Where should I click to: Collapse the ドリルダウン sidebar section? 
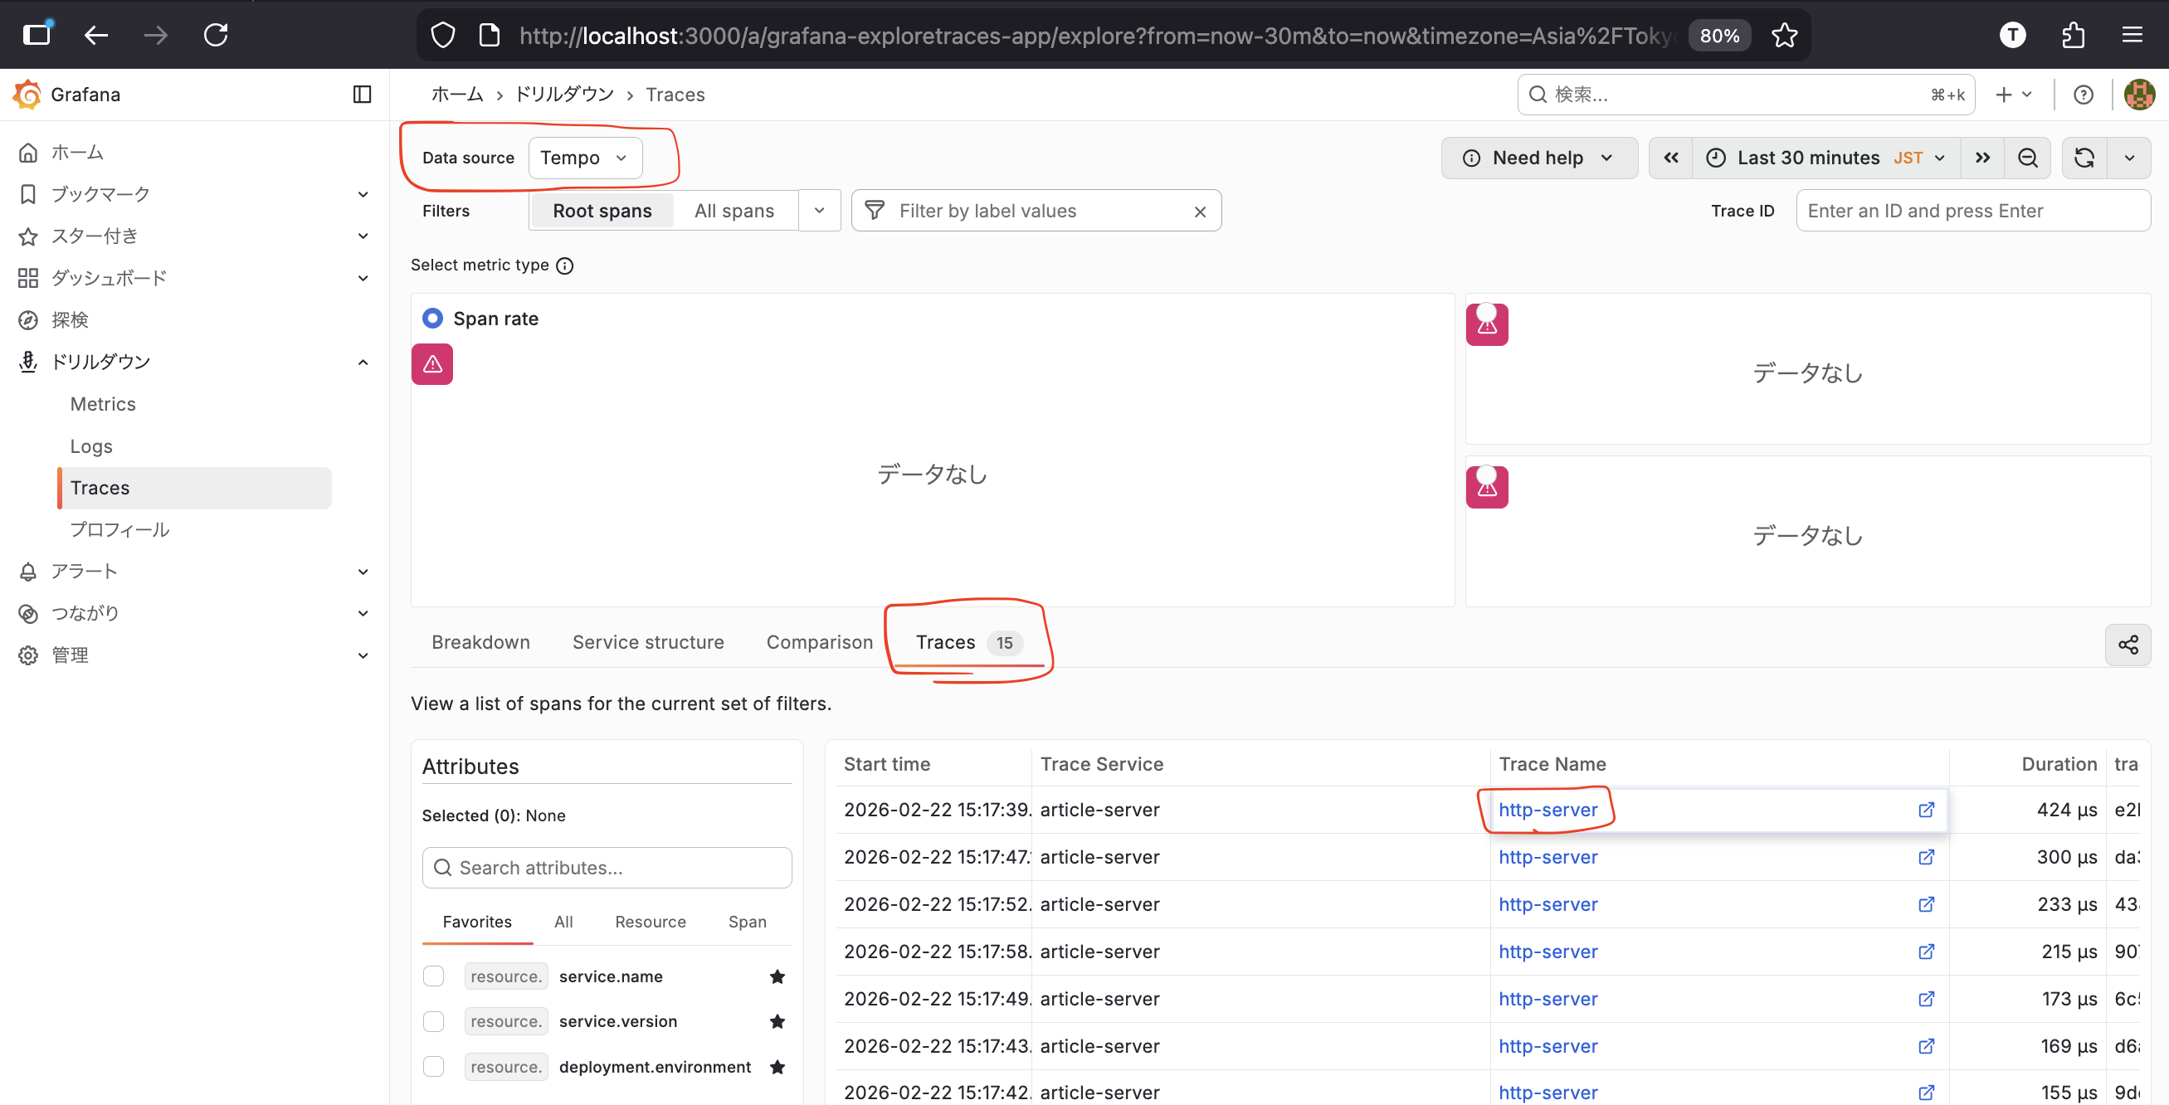point(363,362)
